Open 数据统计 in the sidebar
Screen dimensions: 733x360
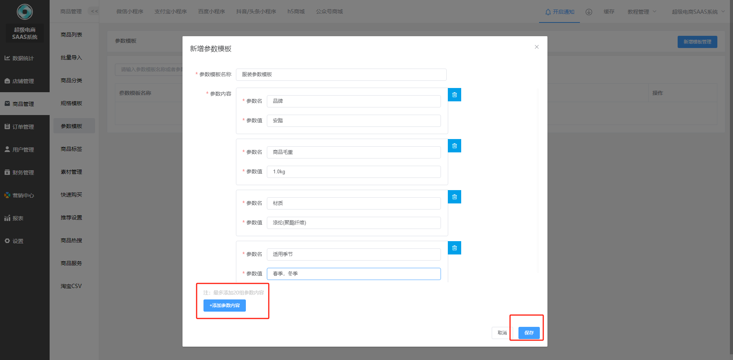[23, 58]
